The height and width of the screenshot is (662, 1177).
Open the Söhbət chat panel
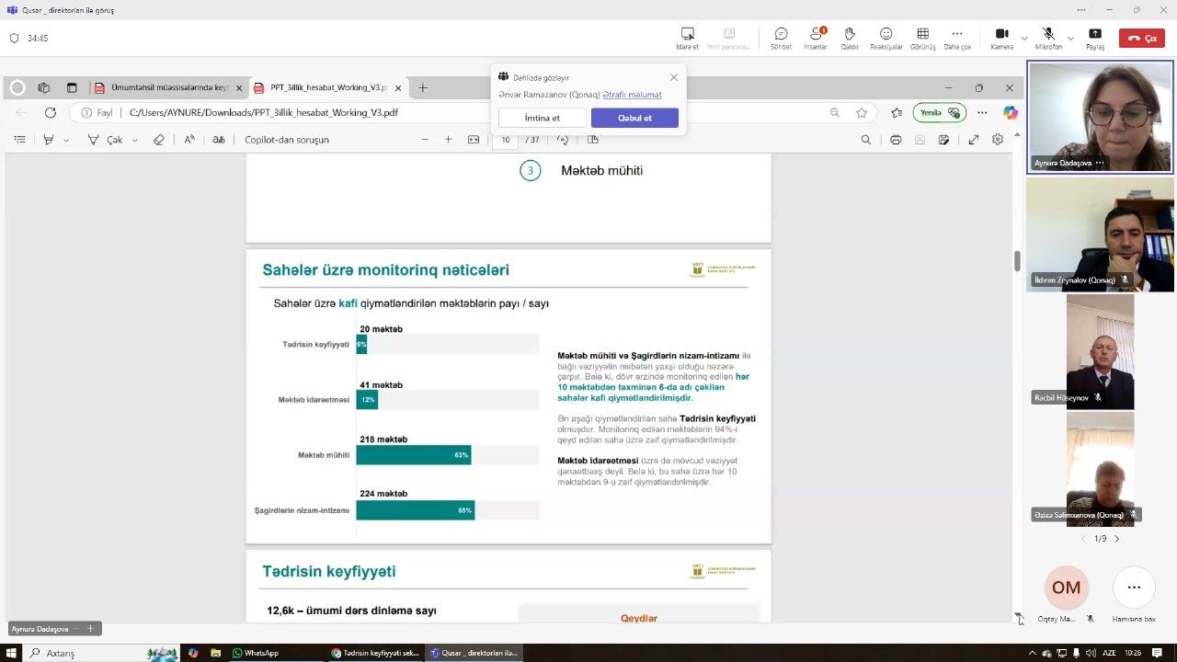781,38
